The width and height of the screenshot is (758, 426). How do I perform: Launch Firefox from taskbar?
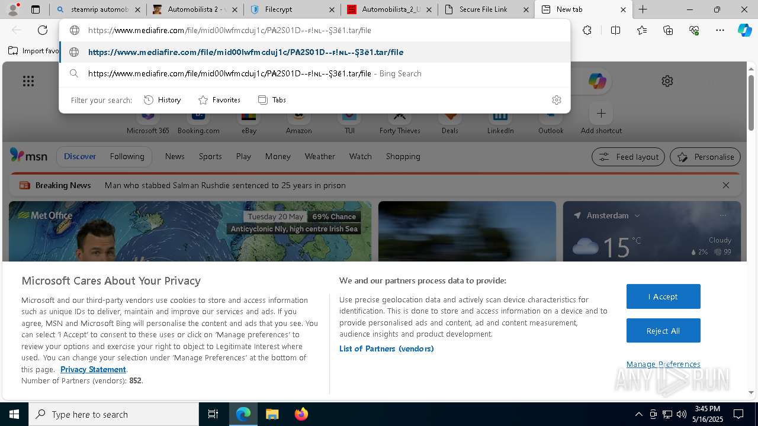coord(301,414)
